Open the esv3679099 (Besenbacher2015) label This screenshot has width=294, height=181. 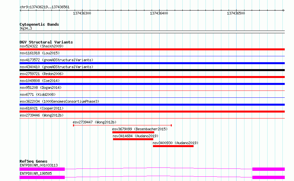tap(140, 129)
